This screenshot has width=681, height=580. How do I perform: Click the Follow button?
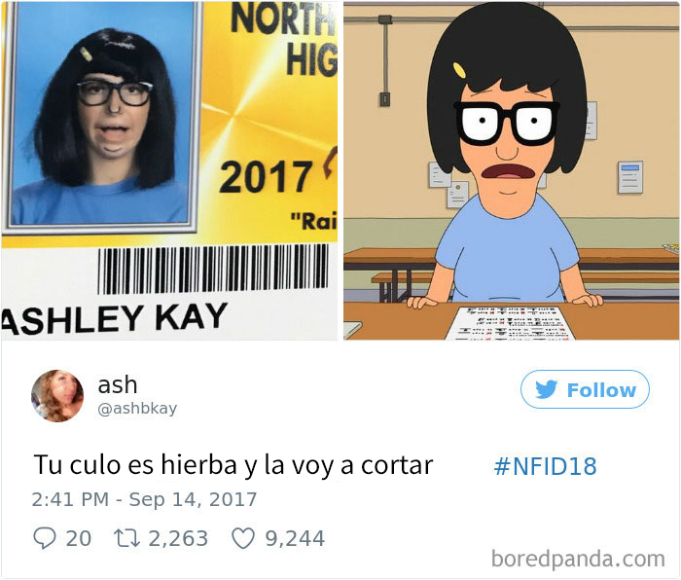(x=585, y=389)
